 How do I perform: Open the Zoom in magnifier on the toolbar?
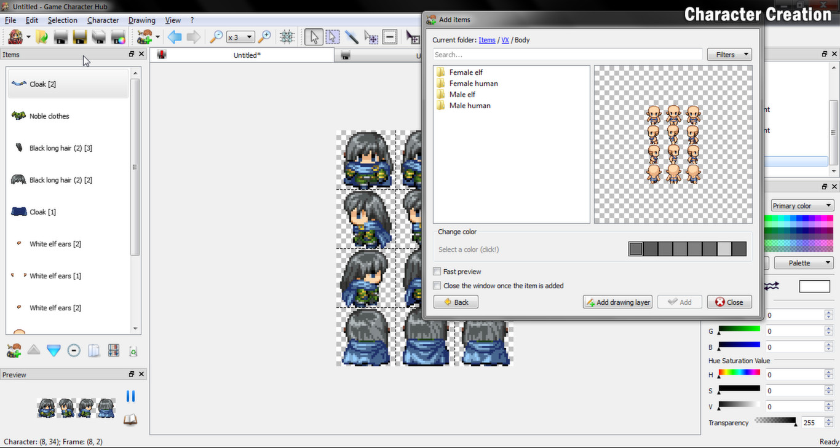(x=264, y=37)
